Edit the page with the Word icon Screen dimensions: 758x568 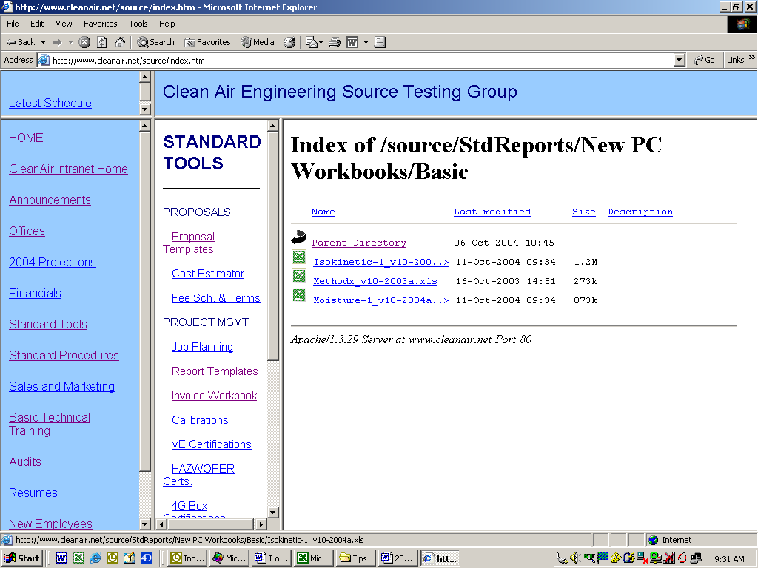click(352, 42)
